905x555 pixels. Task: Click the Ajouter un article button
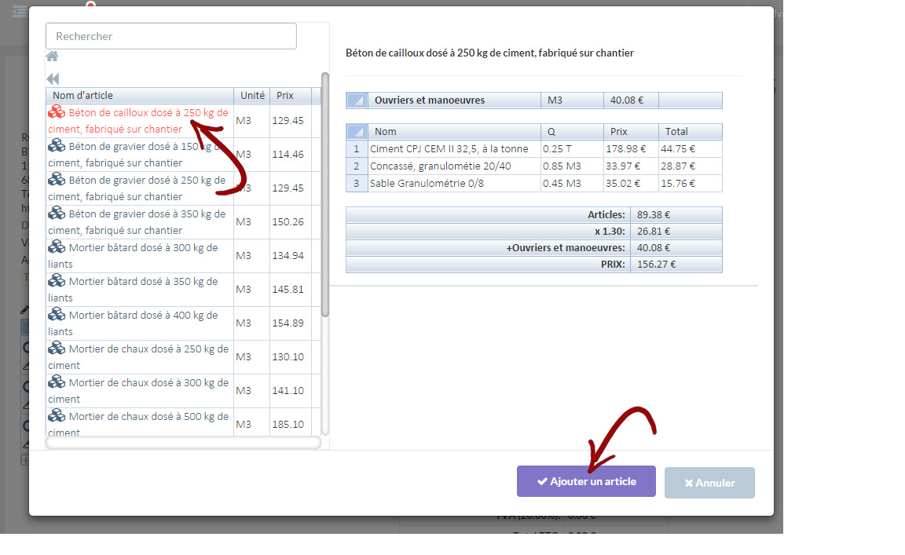[x=586, y=481]
